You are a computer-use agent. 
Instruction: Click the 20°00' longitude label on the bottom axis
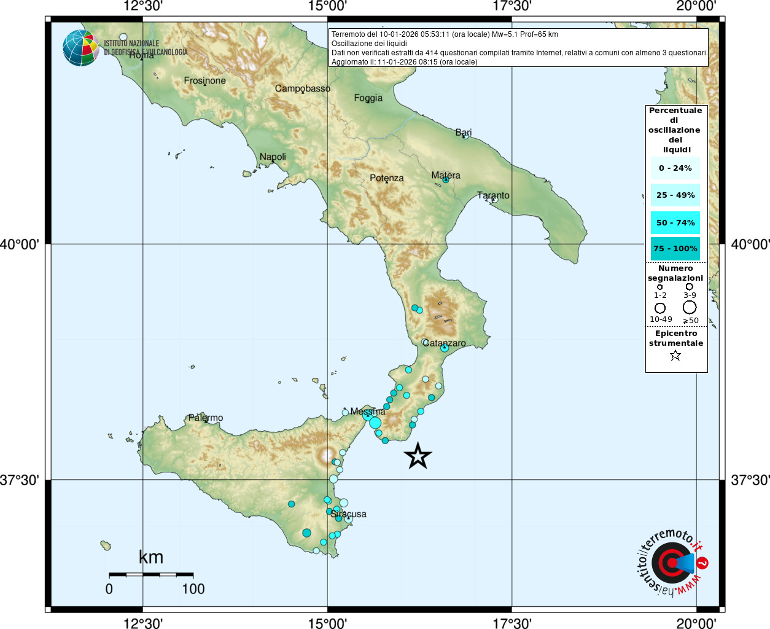pos(696,623)
